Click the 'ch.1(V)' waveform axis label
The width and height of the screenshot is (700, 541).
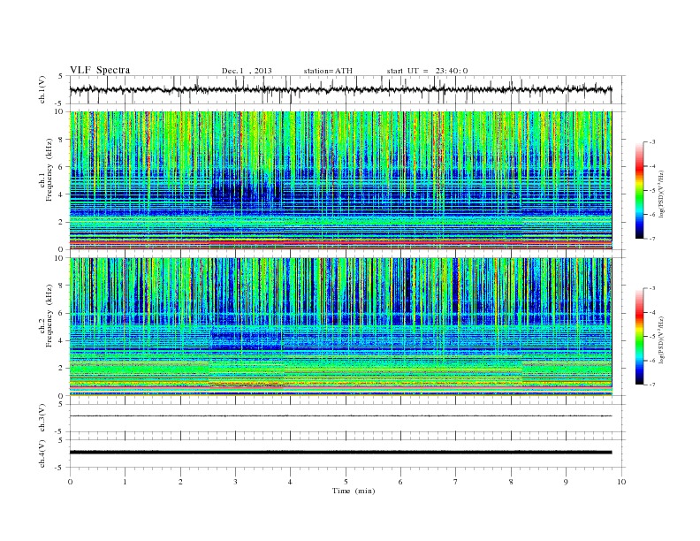pyautogui.click(x=42, y=89)
